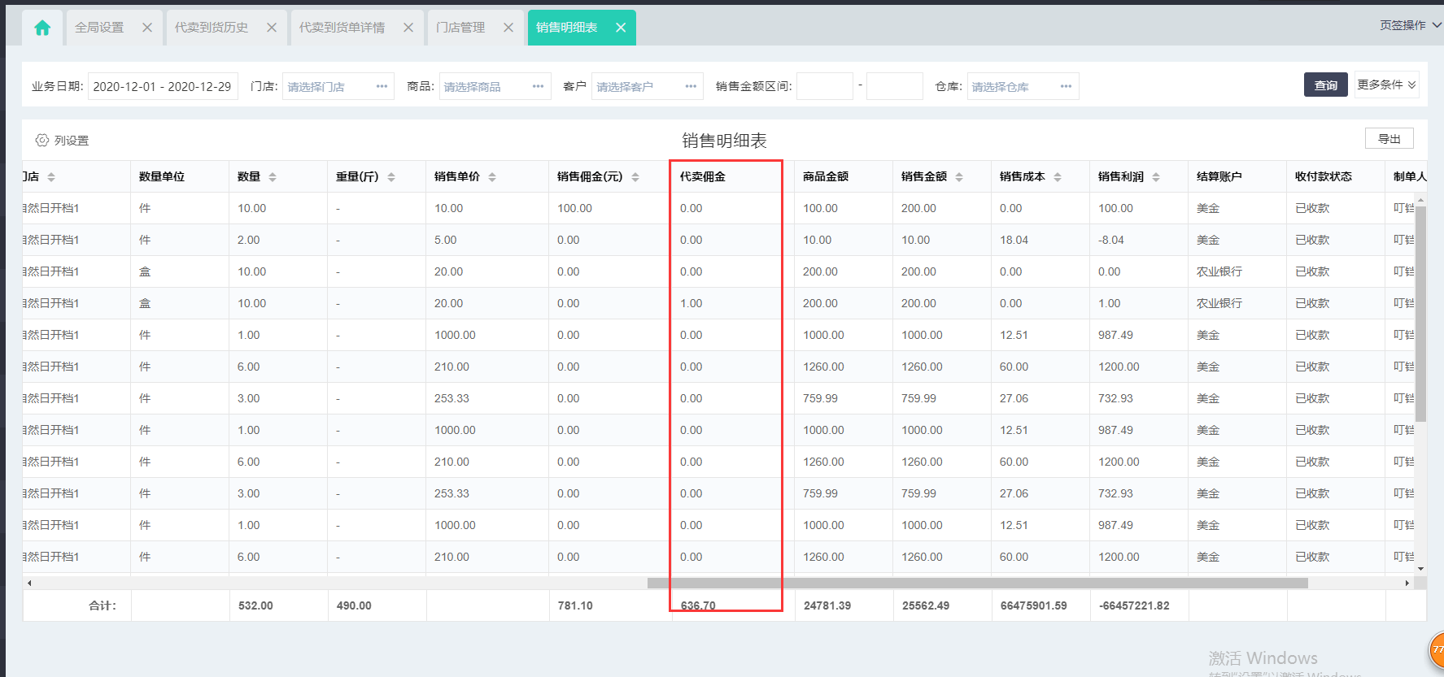Sort by the 门店 column arrows

51,176
